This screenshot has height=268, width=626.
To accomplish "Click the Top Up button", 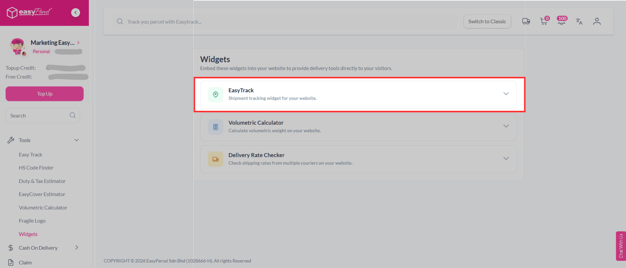I will point(45,94).
